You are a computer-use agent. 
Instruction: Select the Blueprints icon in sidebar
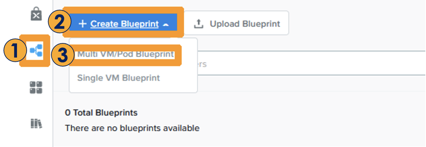point(36,51)
